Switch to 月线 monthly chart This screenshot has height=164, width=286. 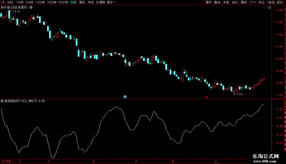pos(90,2)
